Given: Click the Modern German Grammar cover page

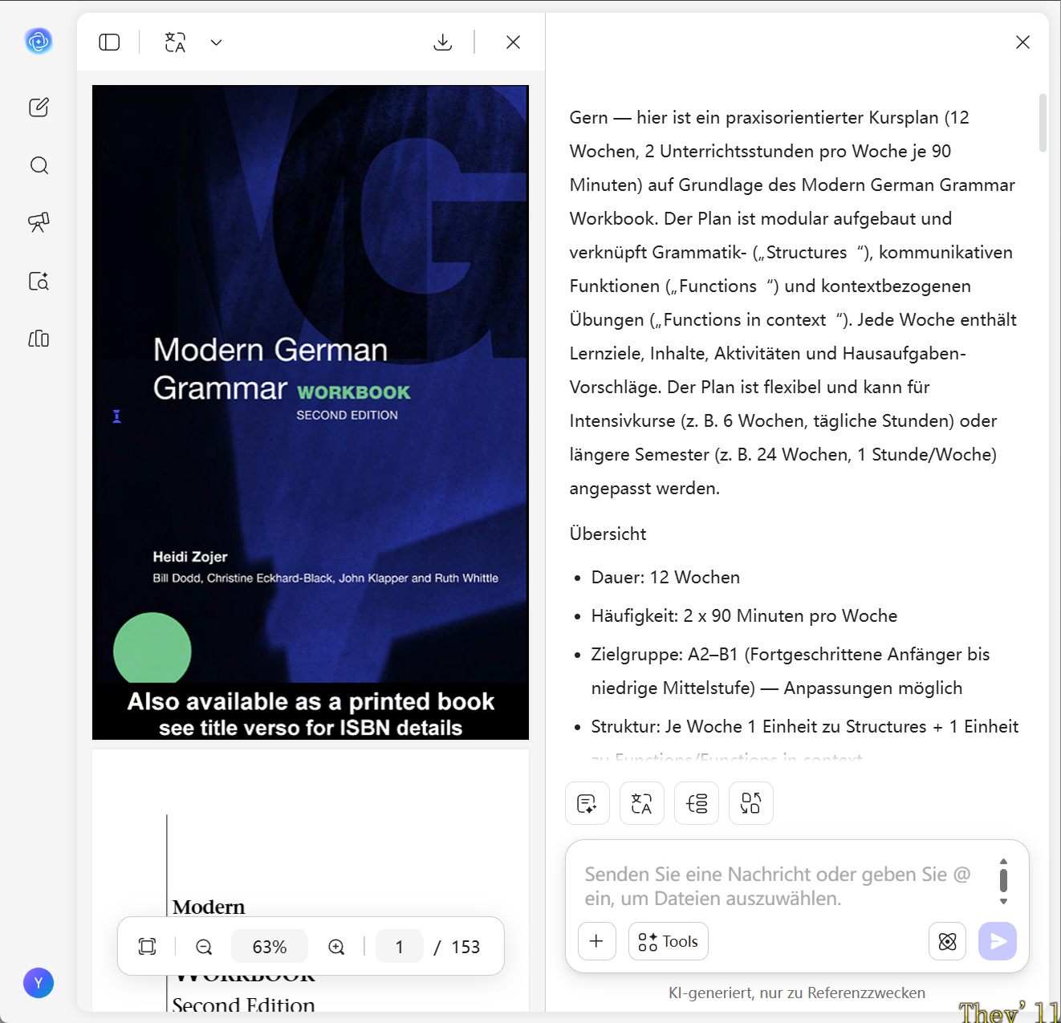Looking at the screenshot, I should click(311, 412).
